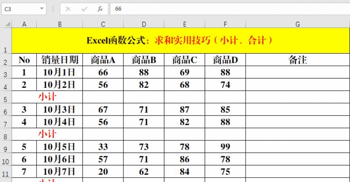Screen dimensions: 350x182
Task: Select row 8 header
Action: point(5,134)
